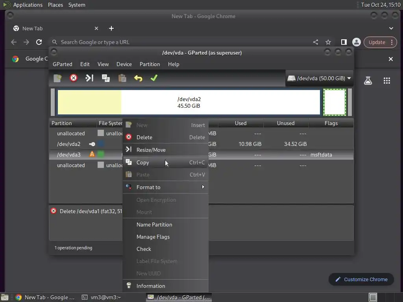This screenshot has height=302, width=403.
Task: Click the Chrome Labs flask icon
Action: click(x=368, y=81)
